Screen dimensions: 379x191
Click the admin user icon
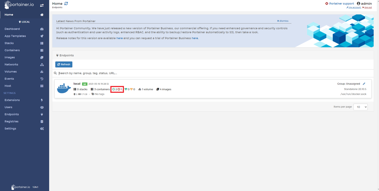(358, 3)
